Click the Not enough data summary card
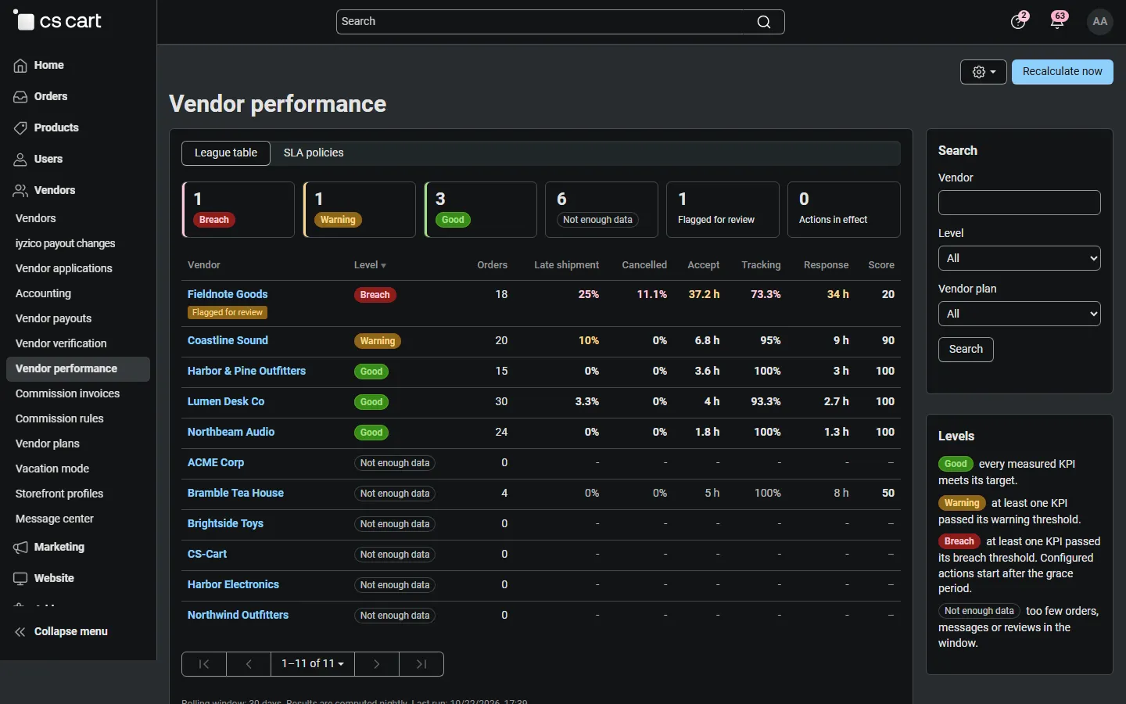Image resolution: width=1126 pixels, height=704 pixels. coord(602,210)
